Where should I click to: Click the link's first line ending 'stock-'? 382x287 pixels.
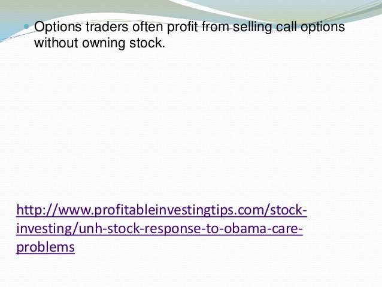click(x=162, y=212)
